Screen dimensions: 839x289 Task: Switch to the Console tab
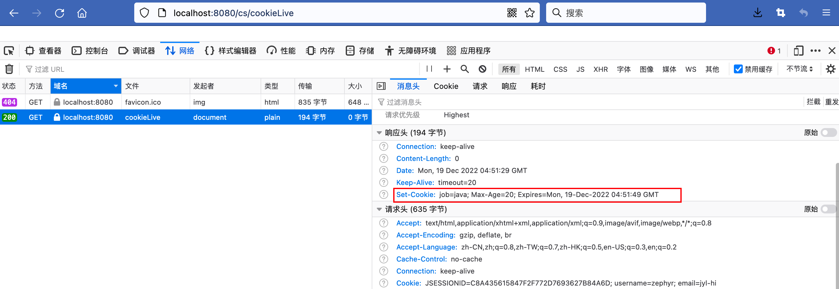(x=90, y=51)
